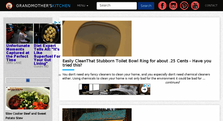223x121 pixels.
Task: Open the CONTACT page
Action: click(x=211, y=5)
